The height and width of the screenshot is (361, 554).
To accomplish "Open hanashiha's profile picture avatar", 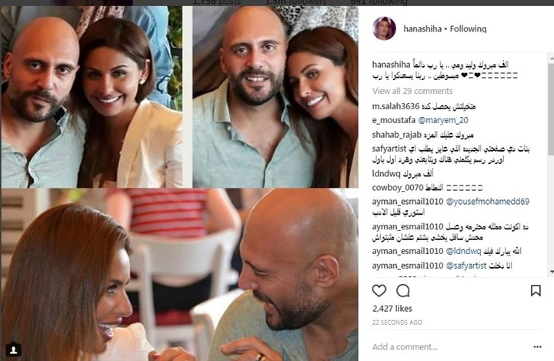I will click(x=384, y=28).
